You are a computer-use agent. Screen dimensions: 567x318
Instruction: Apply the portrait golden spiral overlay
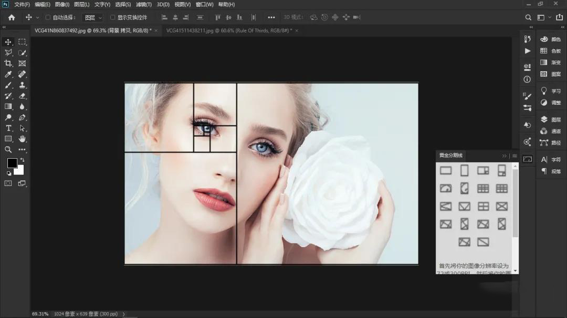464,189
